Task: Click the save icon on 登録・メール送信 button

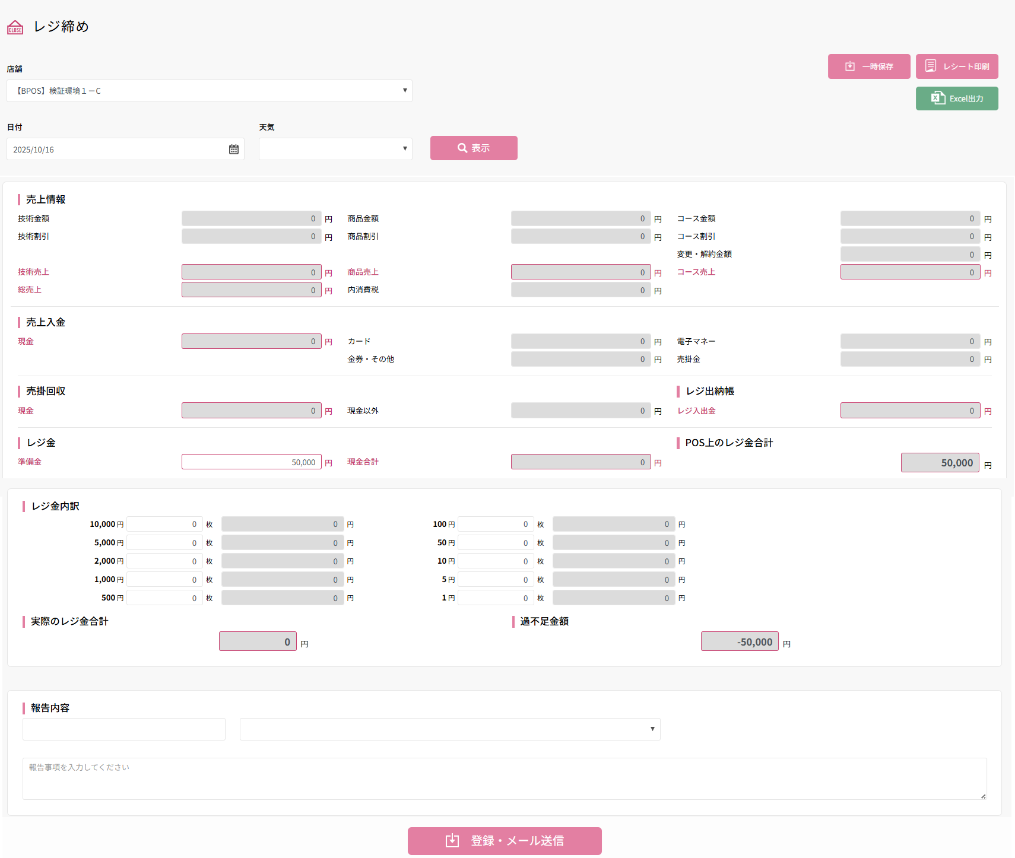Action: (x=452, y=840)
